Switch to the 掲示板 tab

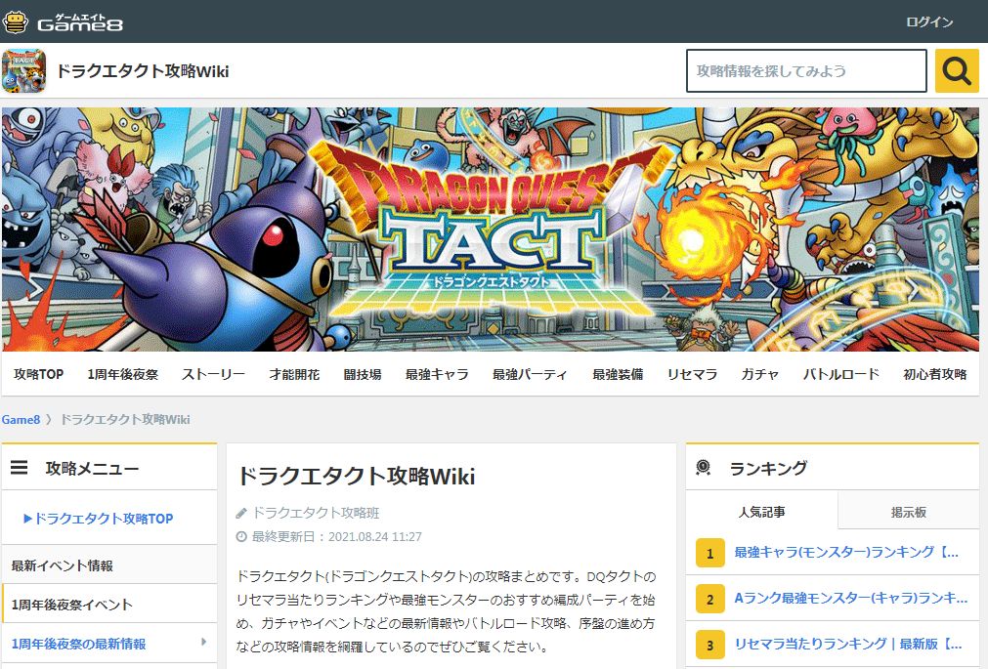coord(907,511)
